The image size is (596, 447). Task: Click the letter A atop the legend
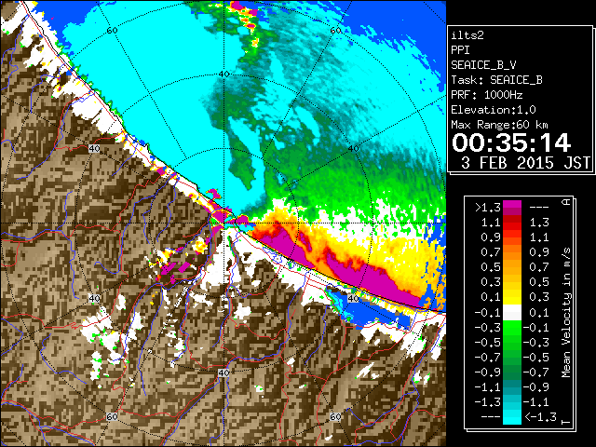pos(566,202)
